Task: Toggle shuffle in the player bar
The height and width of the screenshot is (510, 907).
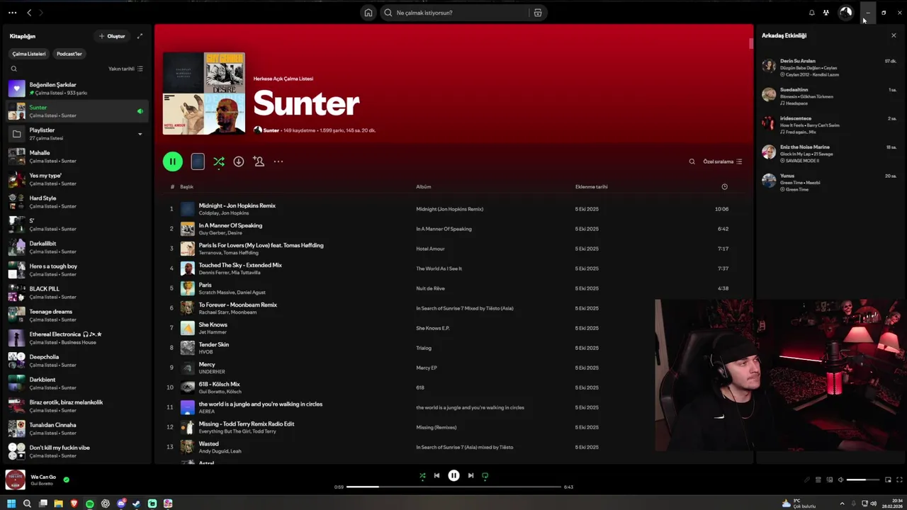Action: [x=422, y=476]
